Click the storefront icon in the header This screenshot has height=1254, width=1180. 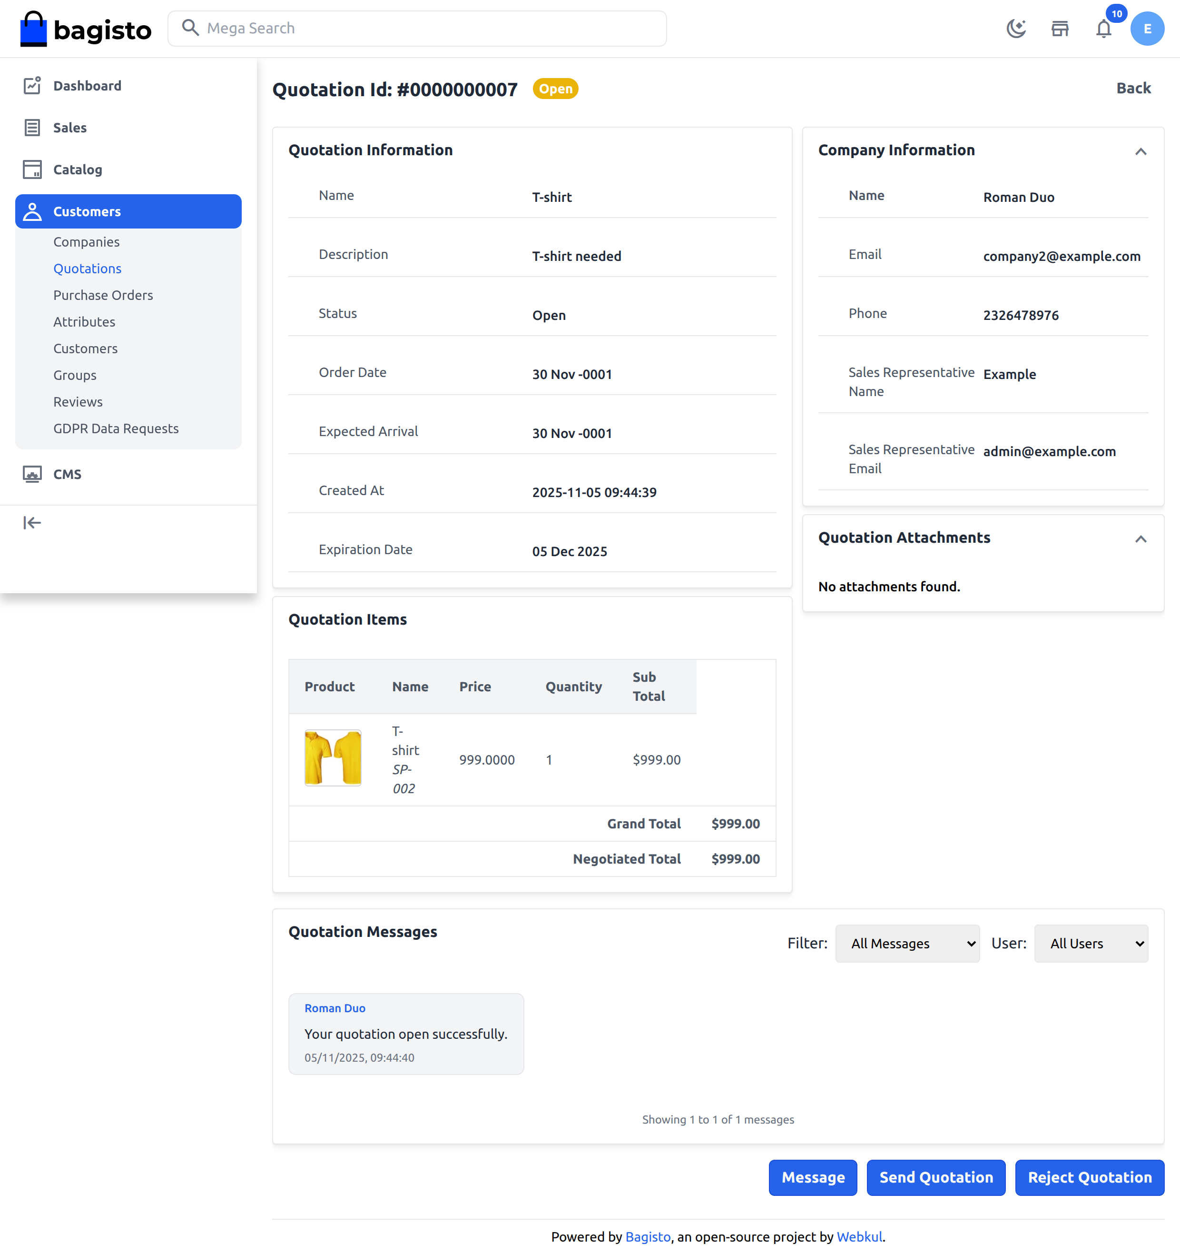[x=1060, y=29]
